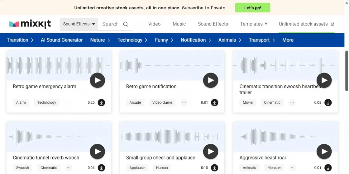The width and height of the screenshot is (349, 174).
Task: Filter by Applause tag
Action: tap(137, 168)
